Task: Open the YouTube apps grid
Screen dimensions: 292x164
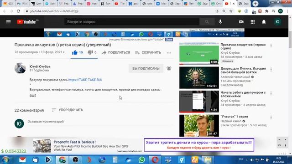Action: (x=252, y=22)
